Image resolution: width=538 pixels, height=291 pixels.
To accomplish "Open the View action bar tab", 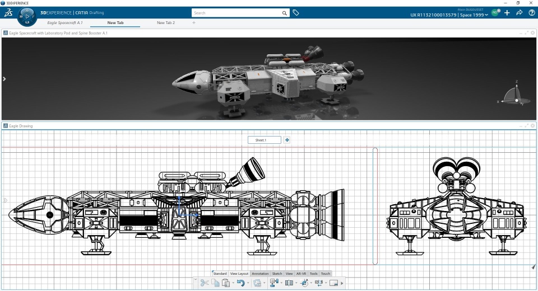I will pos(289,274).
